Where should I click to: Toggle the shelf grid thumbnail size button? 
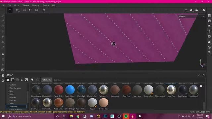tap(201, 86)
